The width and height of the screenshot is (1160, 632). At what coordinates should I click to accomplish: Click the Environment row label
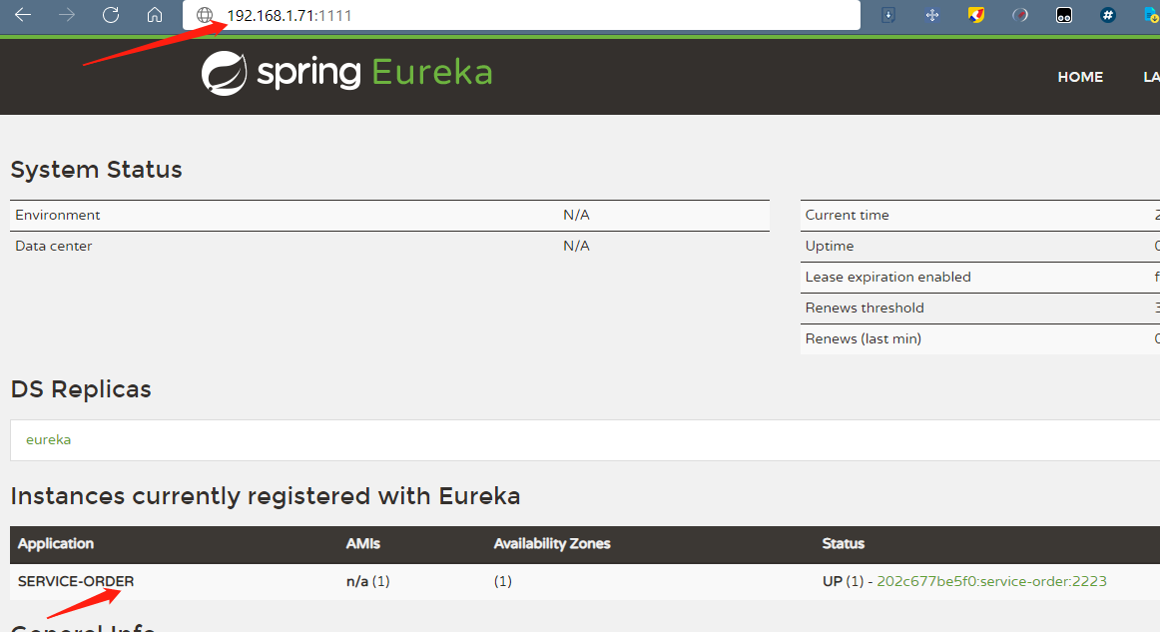click(x=58, y=215)
